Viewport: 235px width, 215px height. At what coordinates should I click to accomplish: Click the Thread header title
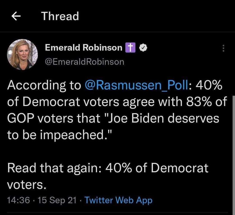point(60,16)
